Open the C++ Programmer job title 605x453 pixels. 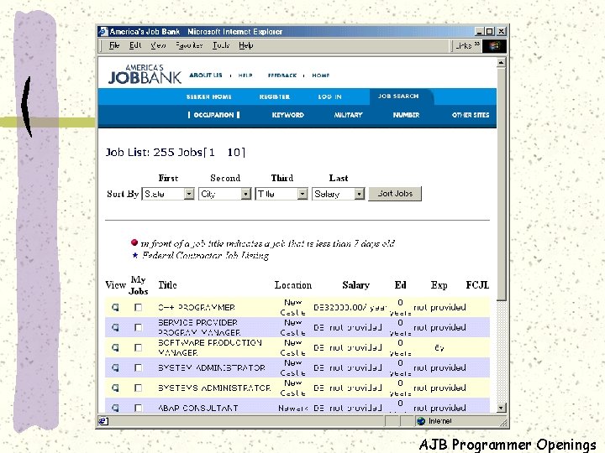click(197, 307)
